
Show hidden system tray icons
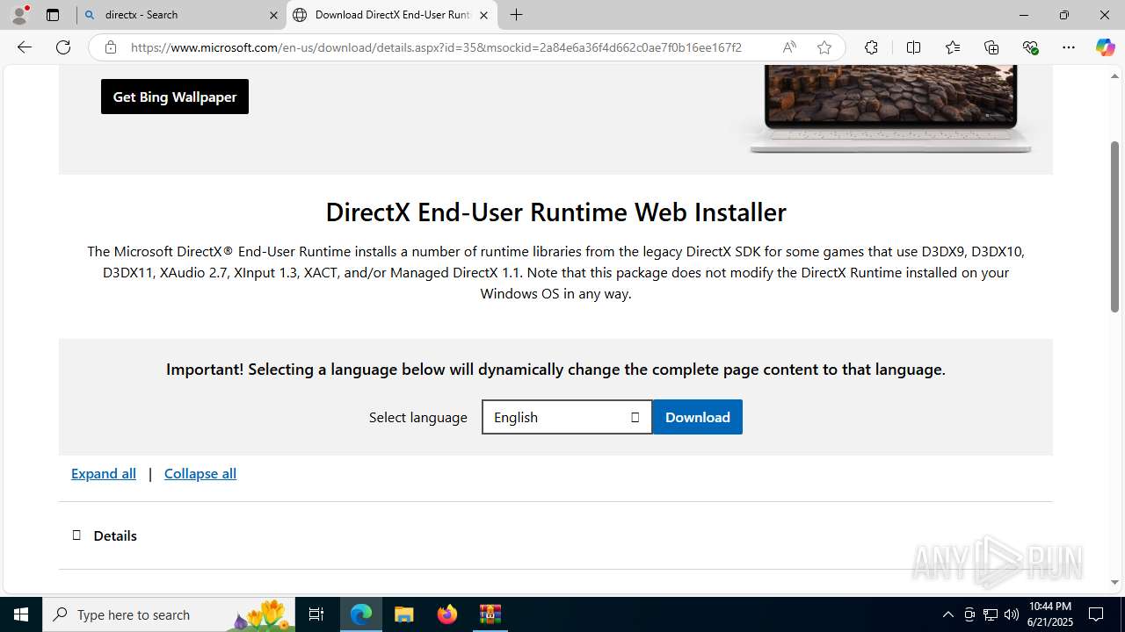point(947,614)
